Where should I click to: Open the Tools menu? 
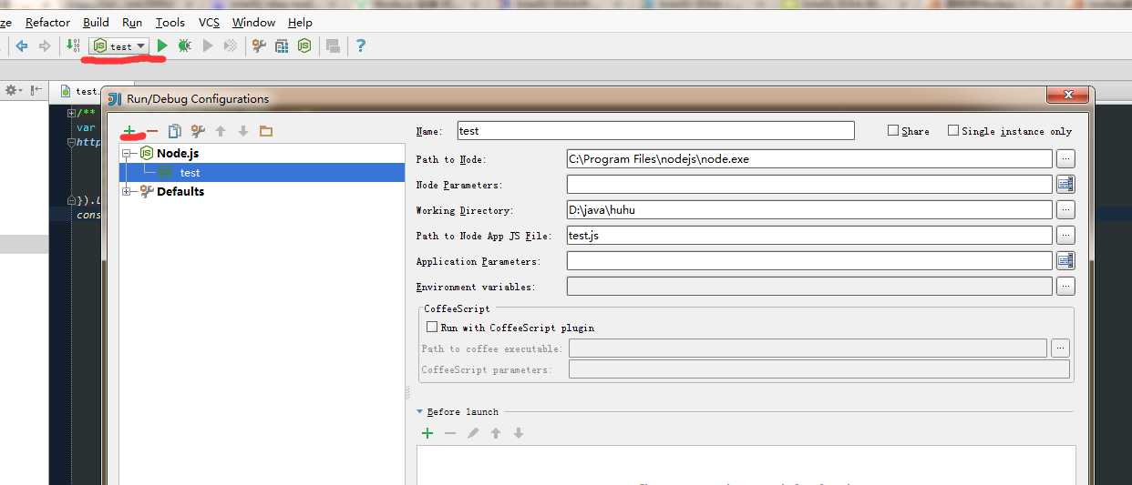170,22
